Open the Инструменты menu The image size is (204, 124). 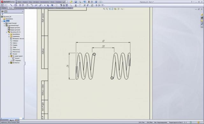tap(45, 2)
